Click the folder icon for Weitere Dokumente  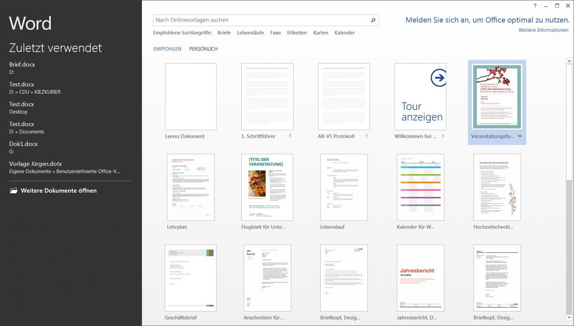[x=14, y=191]
